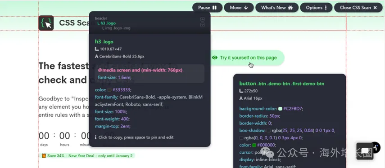Click the eye icon on demo button
This screenshot has width=385, height=168.
point(215,57)
